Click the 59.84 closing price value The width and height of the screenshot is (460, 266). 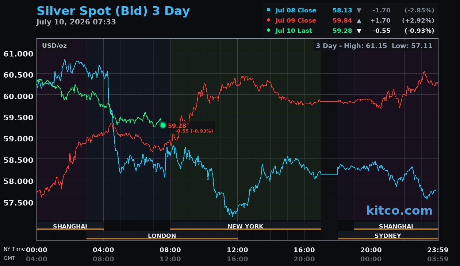pyautogui.click(x=342, y=20)
